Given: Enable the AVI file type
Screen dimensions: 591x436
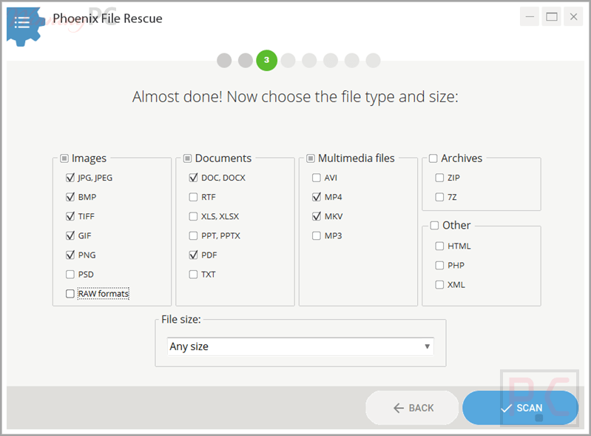Looking at the screenshot, I should point(317,178).
